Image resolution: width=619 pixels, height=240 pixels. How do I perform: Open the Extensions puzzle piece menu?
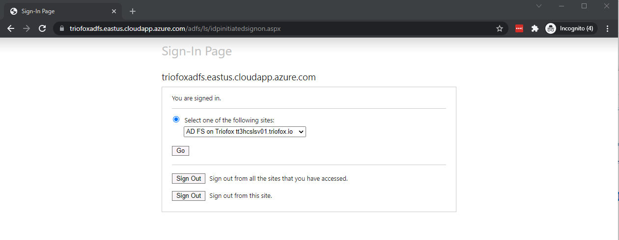tap(535, 28)
